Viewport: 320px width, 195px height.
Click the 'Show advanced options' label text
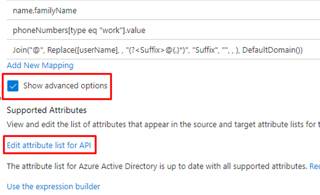pos(65,86)
